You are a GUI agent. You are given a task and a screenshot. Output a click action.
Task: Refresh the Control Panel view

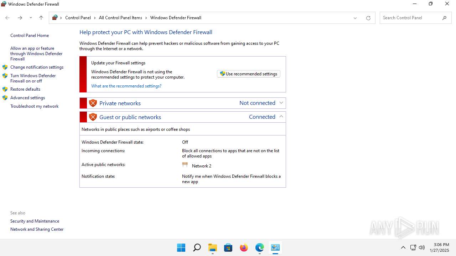(x=368, y=18)
